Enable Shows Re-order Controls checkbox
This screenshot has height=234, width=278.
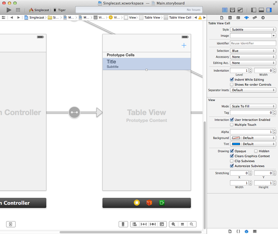pyautogui.click(x=232, y=84)
